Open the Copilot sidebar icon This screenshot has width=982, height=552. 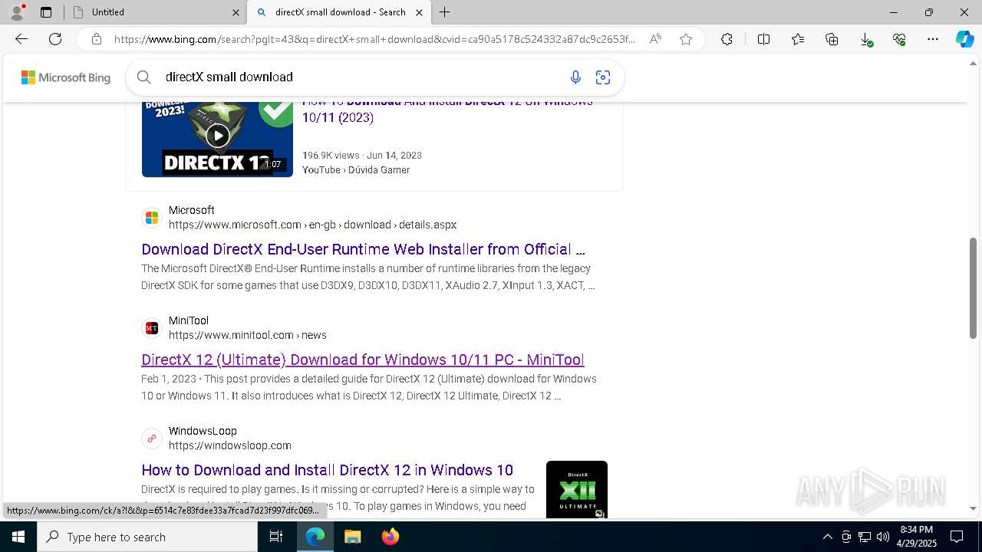point(964,39)
